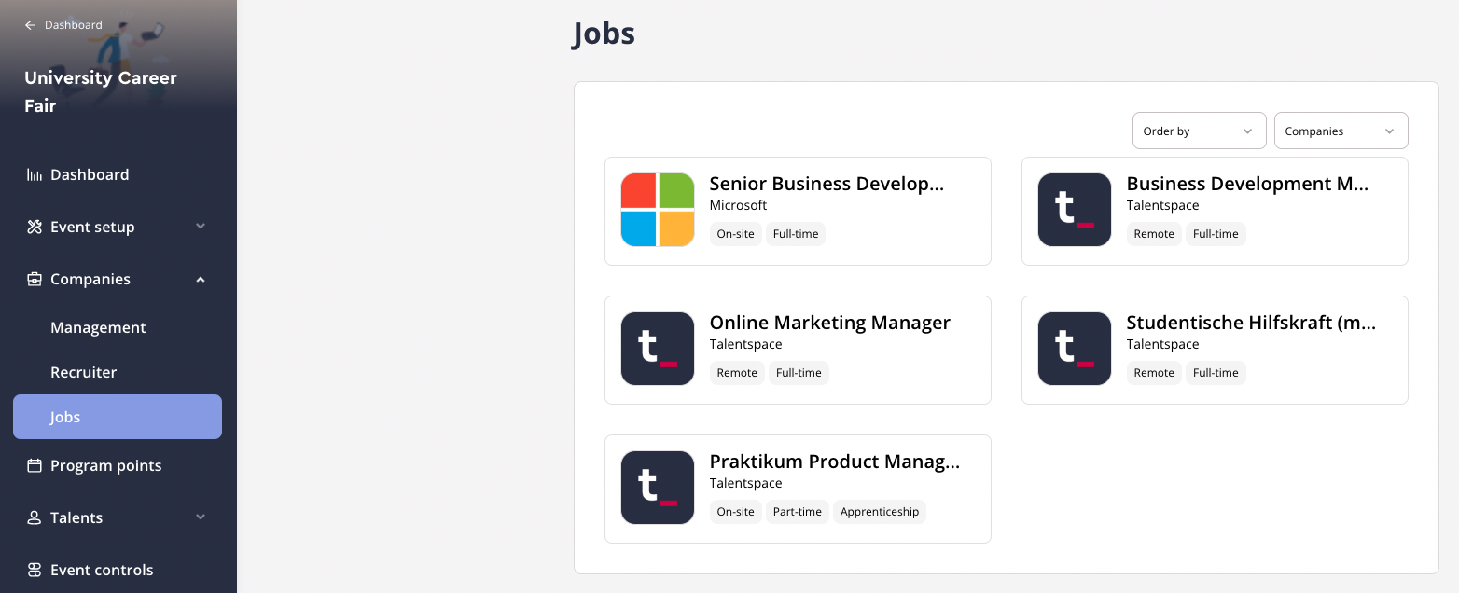
Task: Open the Studentische Hilfskraft job card
Action: tap(1215, 350)
